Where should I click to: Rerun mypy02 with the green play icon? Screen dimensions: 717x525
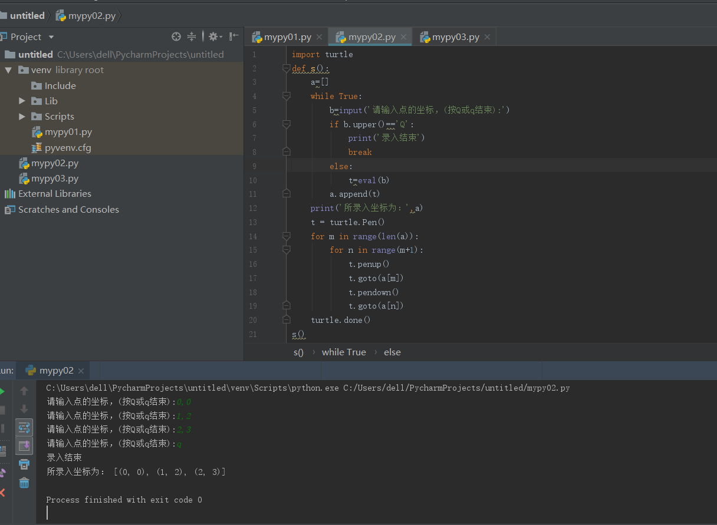[x=2, y=391]
